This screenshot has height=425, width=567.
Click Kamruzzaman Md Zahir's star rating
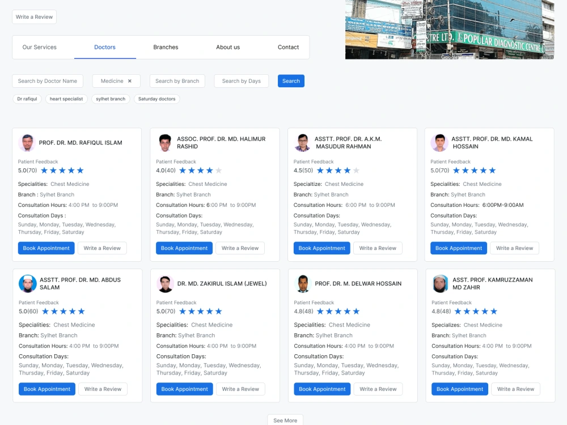pos(476,311)
